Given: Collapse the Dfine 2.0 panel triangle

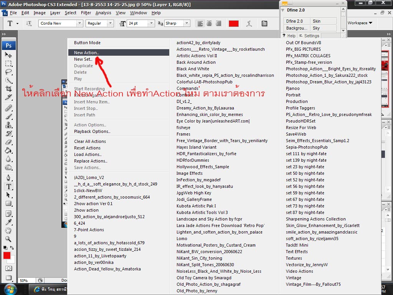Looking at the screenshot, I should 283,10.
